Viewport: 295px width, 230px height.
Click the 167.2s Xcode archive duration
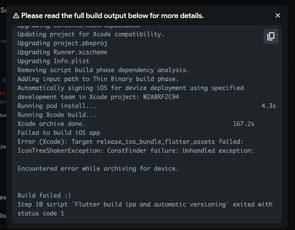[243, 124]
